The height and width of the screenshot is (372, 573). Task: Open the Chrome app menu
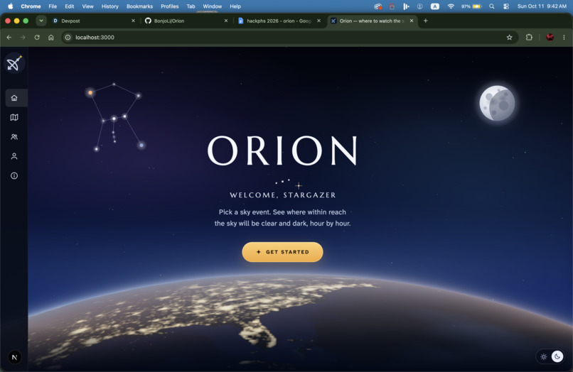[31, 6]
